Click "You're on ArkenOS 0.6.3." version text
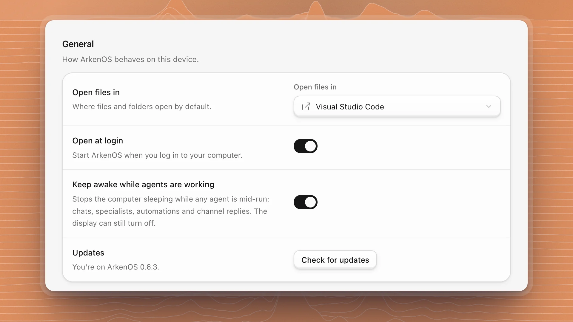This screenshot has height=322, width=573. (116, 267)
